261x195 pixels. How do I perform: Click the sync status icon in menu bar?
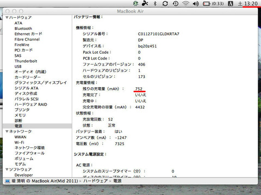(x=165, y=3)
